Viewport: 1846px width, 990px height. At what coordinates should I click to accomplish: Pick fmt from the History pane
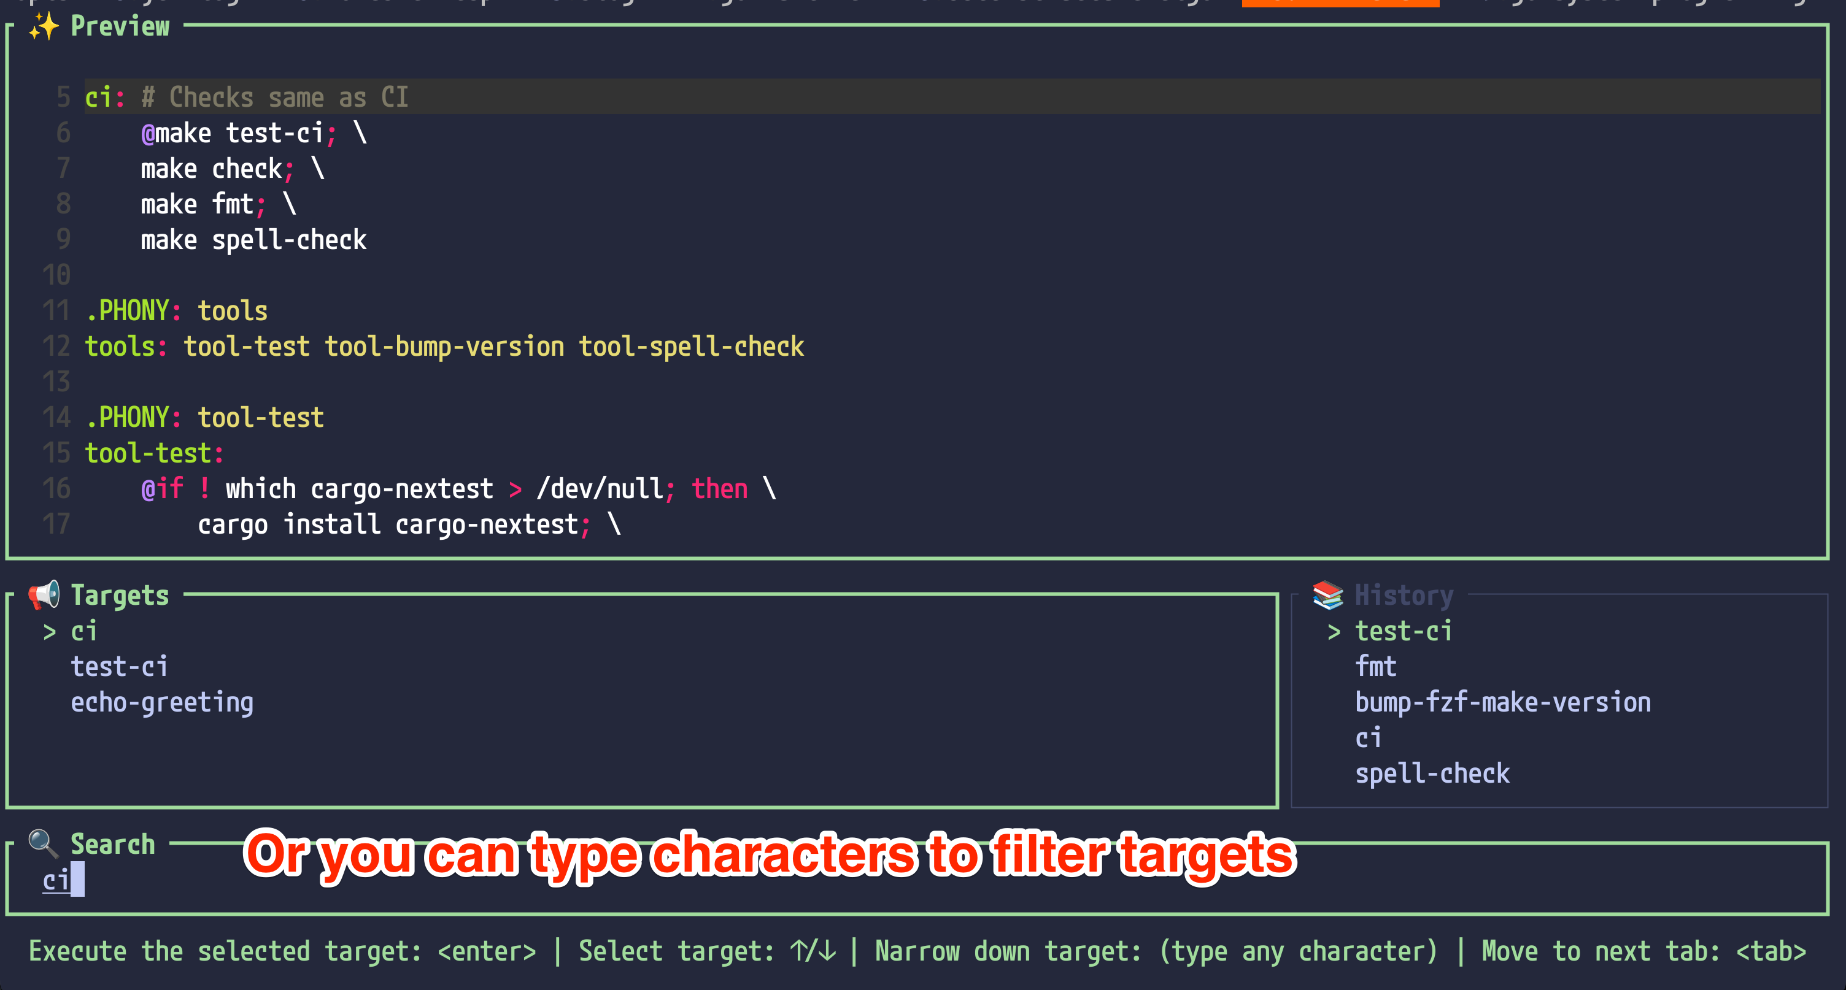coord(1375,667)
